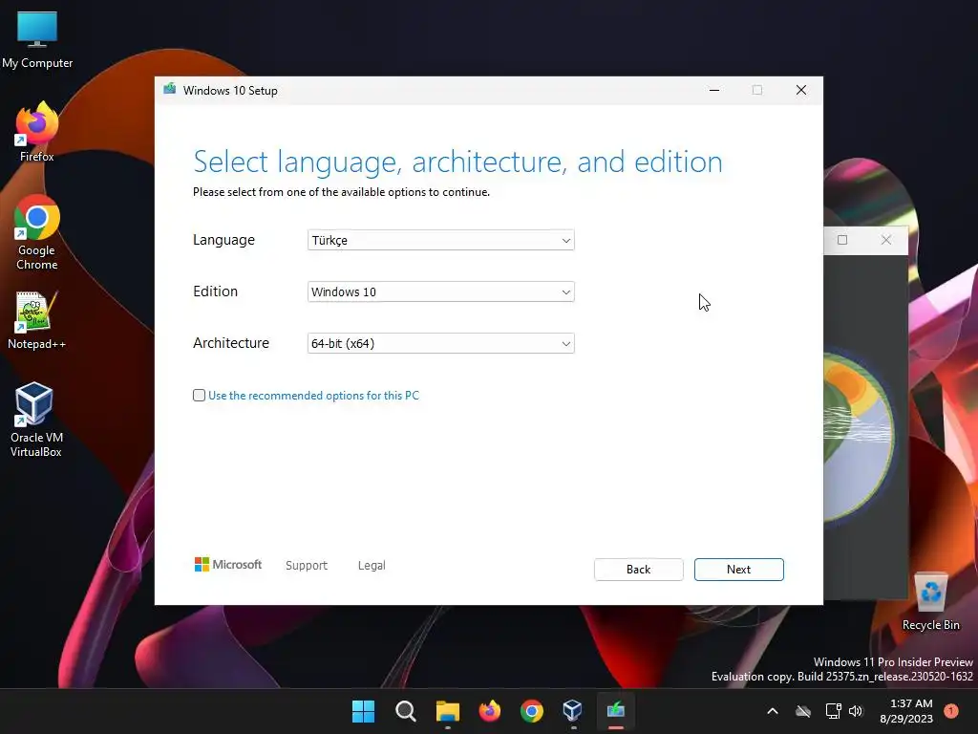
Task: Select the Notepad++ desktop shortcut
Action: [x=37, y=320]
